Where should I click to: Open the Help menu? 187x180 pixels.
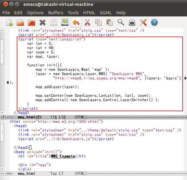click(121, 13)
